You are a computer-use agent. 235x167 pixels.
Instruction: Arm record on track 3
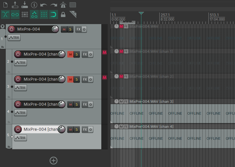click(18, 79)
